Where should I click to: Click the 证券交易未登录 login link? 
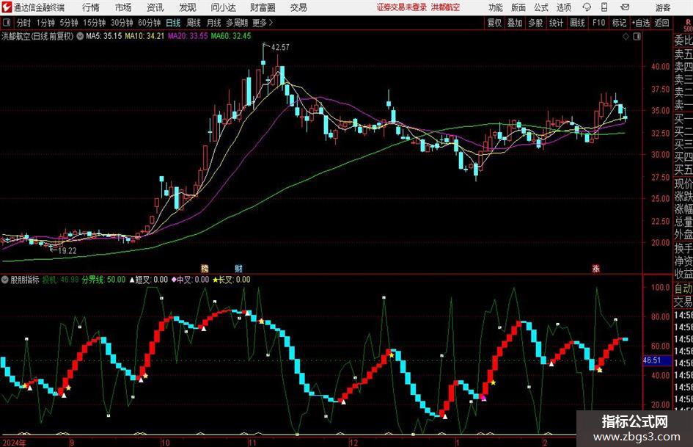tap(402, 7)
